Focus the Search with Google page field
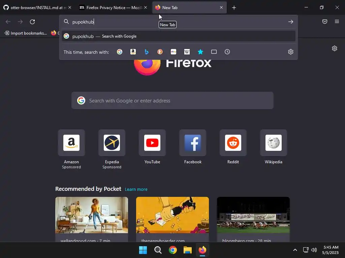The image size is (345, 258). (x=172, y=100)
